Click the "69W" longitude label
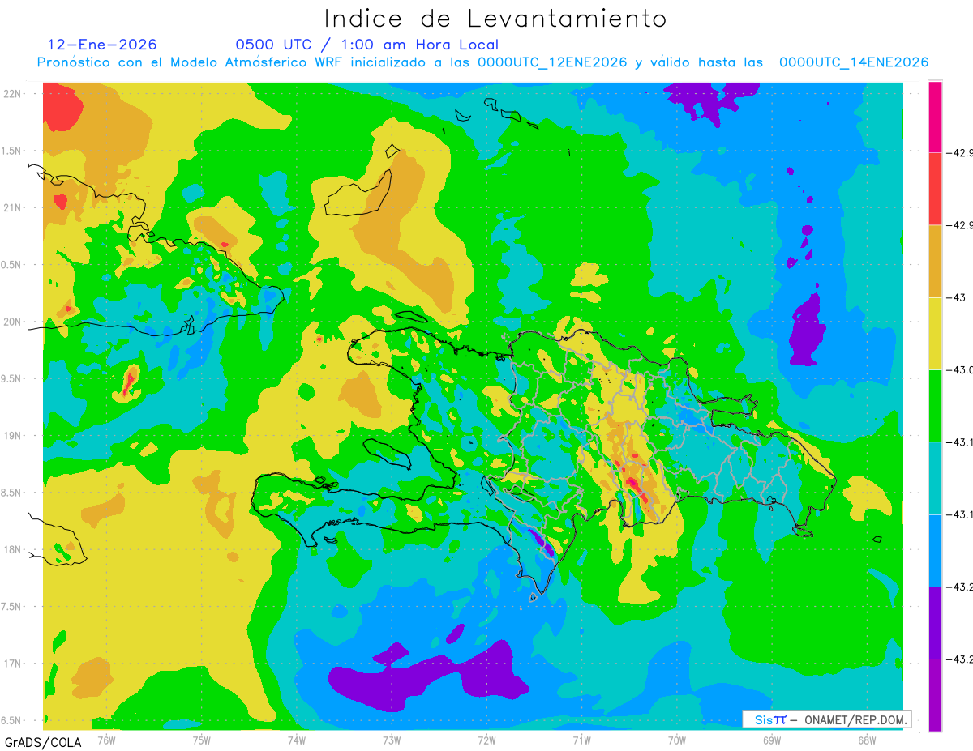 click(x=772, y=740)
